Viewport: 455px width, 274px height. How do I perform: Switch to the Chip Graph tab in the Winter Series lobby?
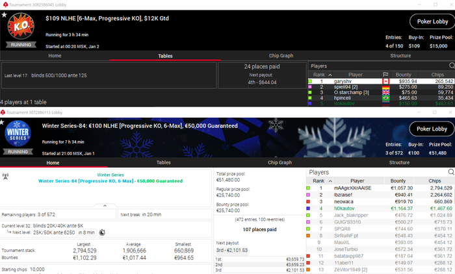coord(279,163)
